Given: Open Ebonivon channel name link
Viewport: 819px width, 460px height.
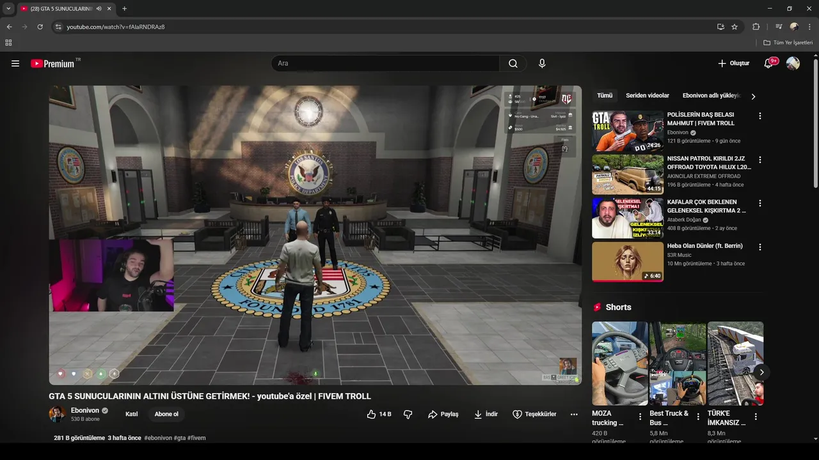Looking at the screenshot, I should point(85,410).
